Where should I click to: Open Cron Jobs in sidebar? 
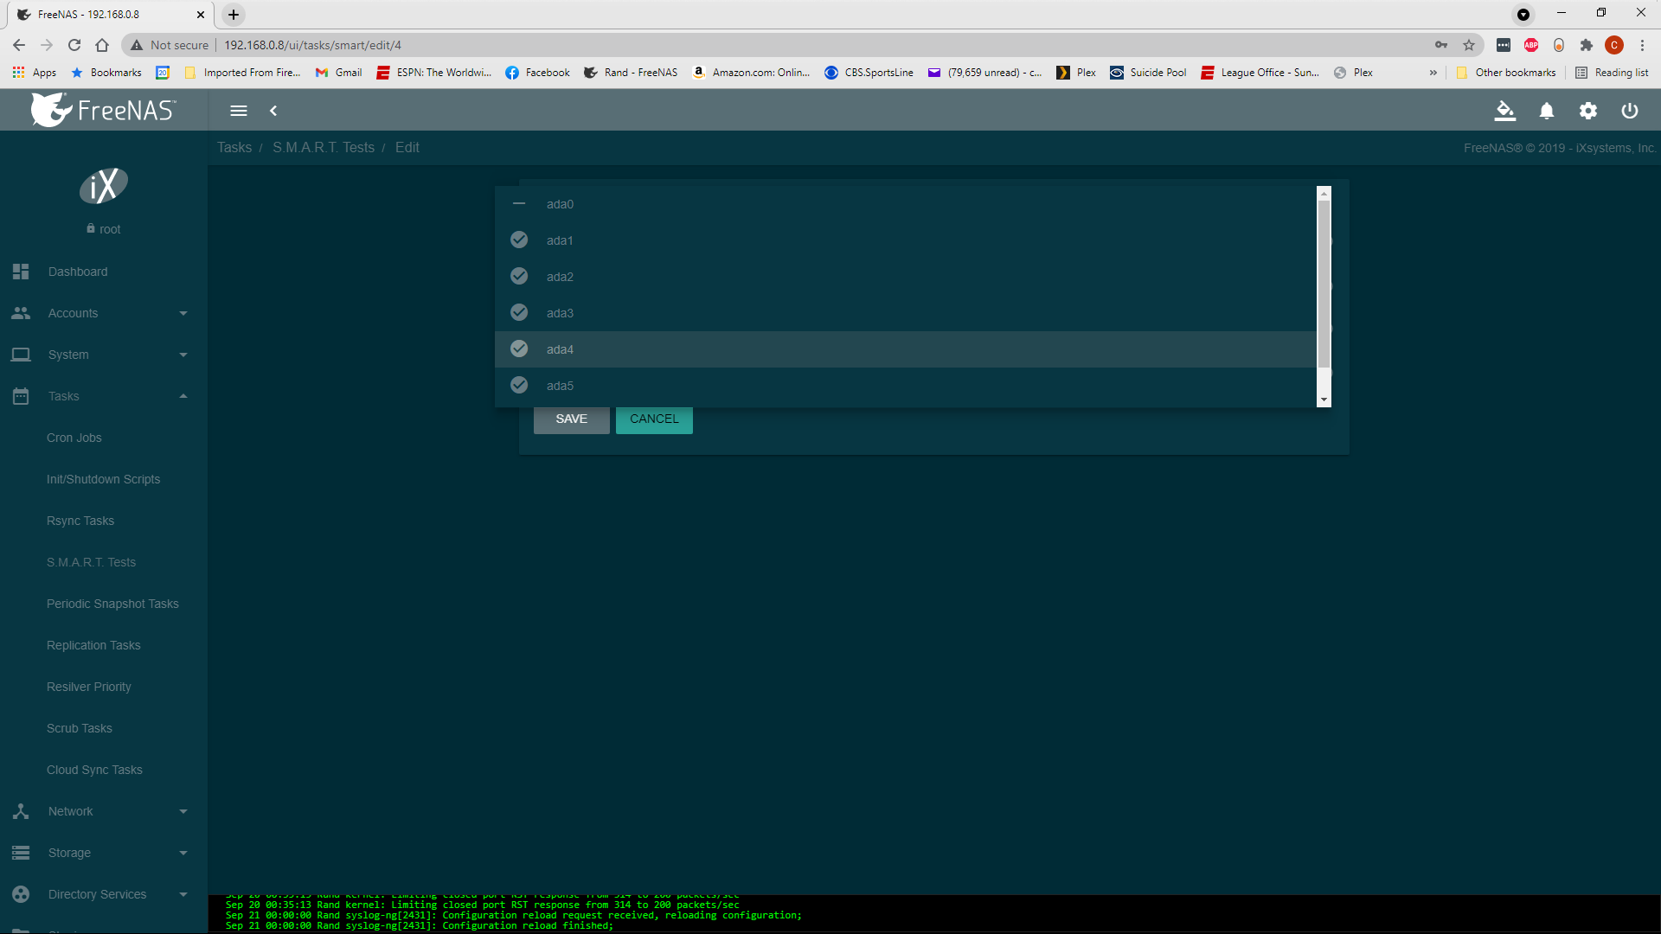(74, 438)
